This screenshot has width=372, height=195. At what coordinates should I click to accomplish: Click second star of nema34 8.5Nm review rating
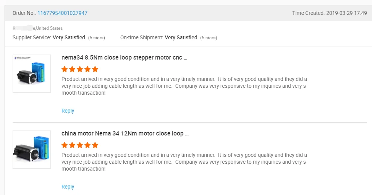72,69
